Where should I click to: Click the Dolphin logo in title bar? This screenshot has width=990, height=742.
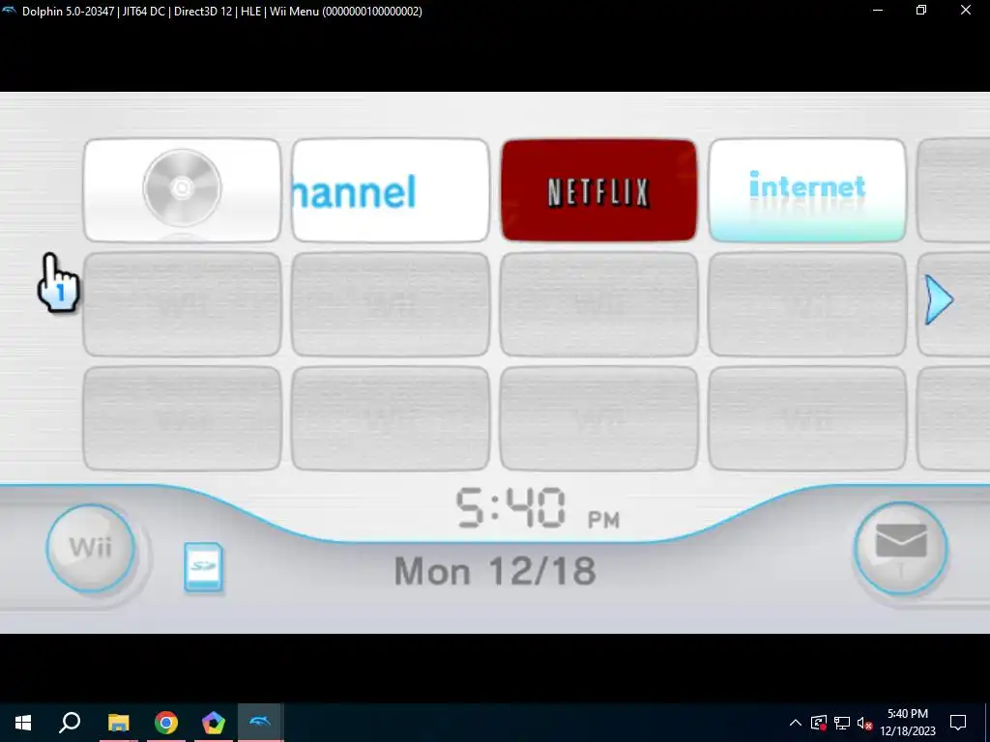coord(9,11)
